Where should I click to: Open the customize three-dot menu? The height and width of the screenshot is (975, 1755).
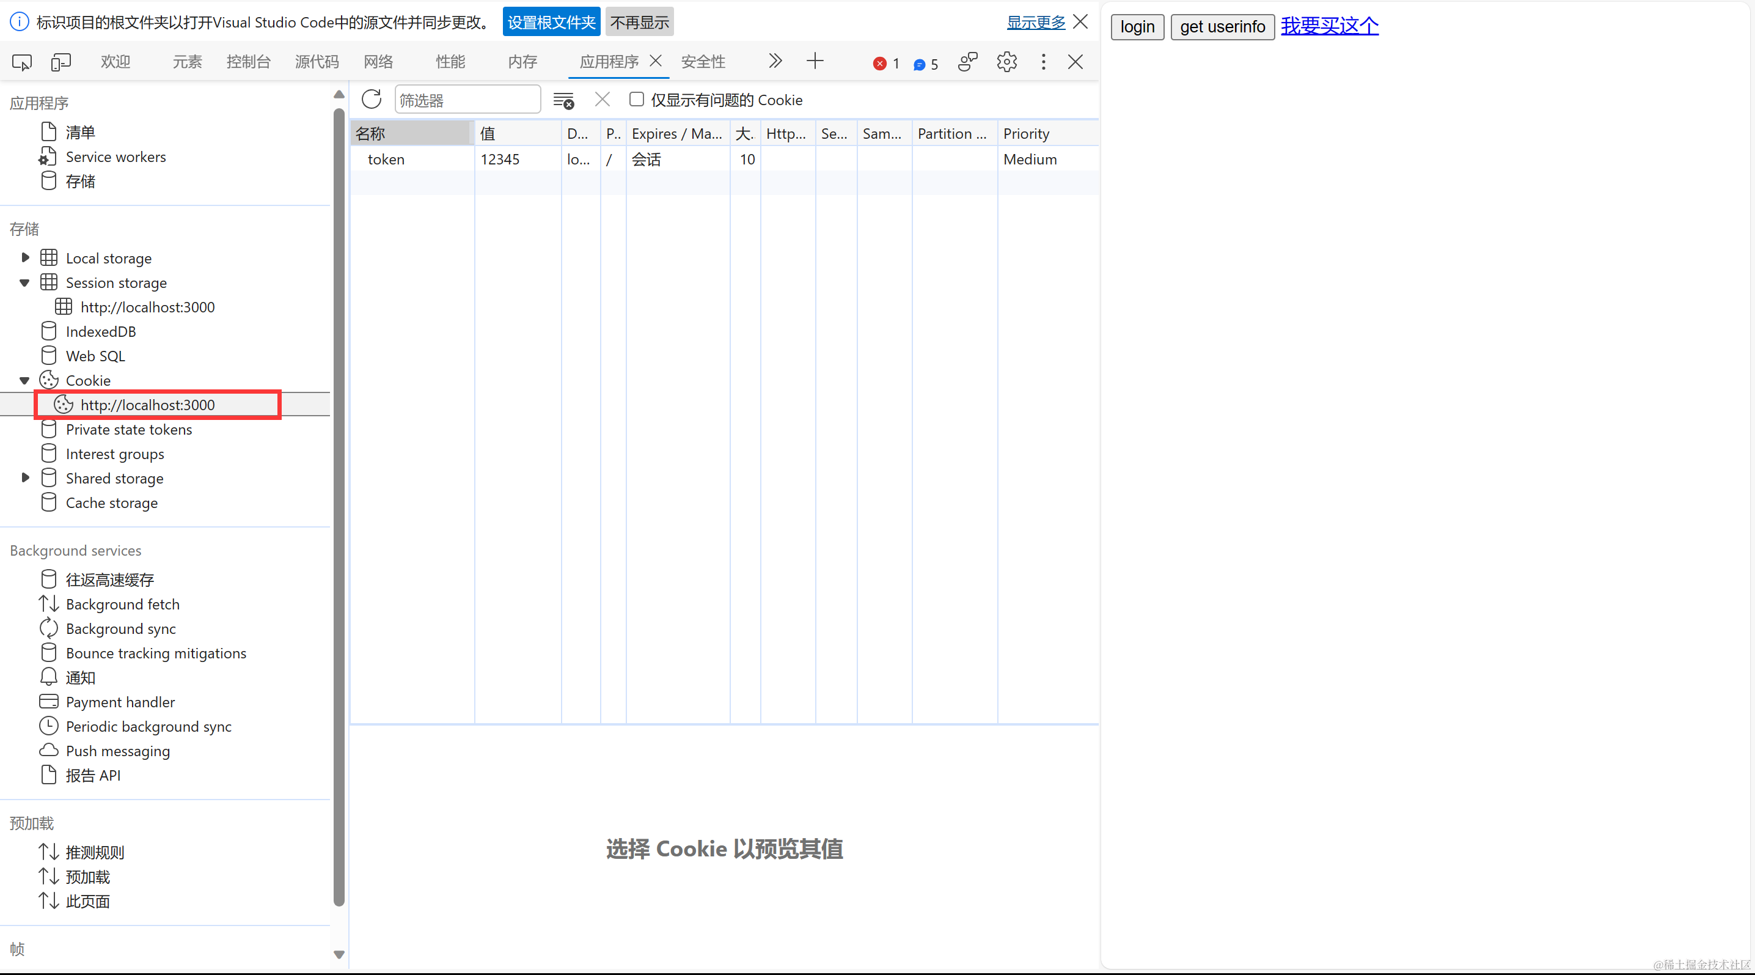coord(1043,62)
